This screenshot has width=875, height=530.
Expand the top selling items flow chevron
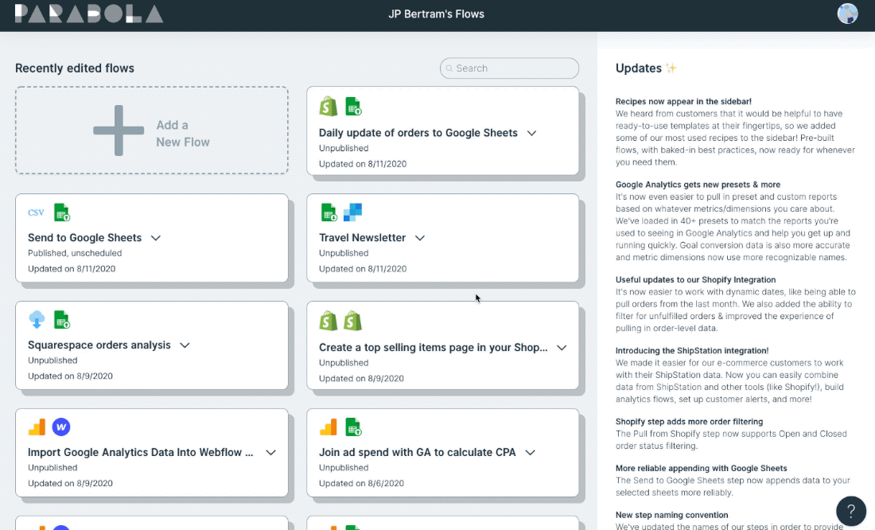562,348
